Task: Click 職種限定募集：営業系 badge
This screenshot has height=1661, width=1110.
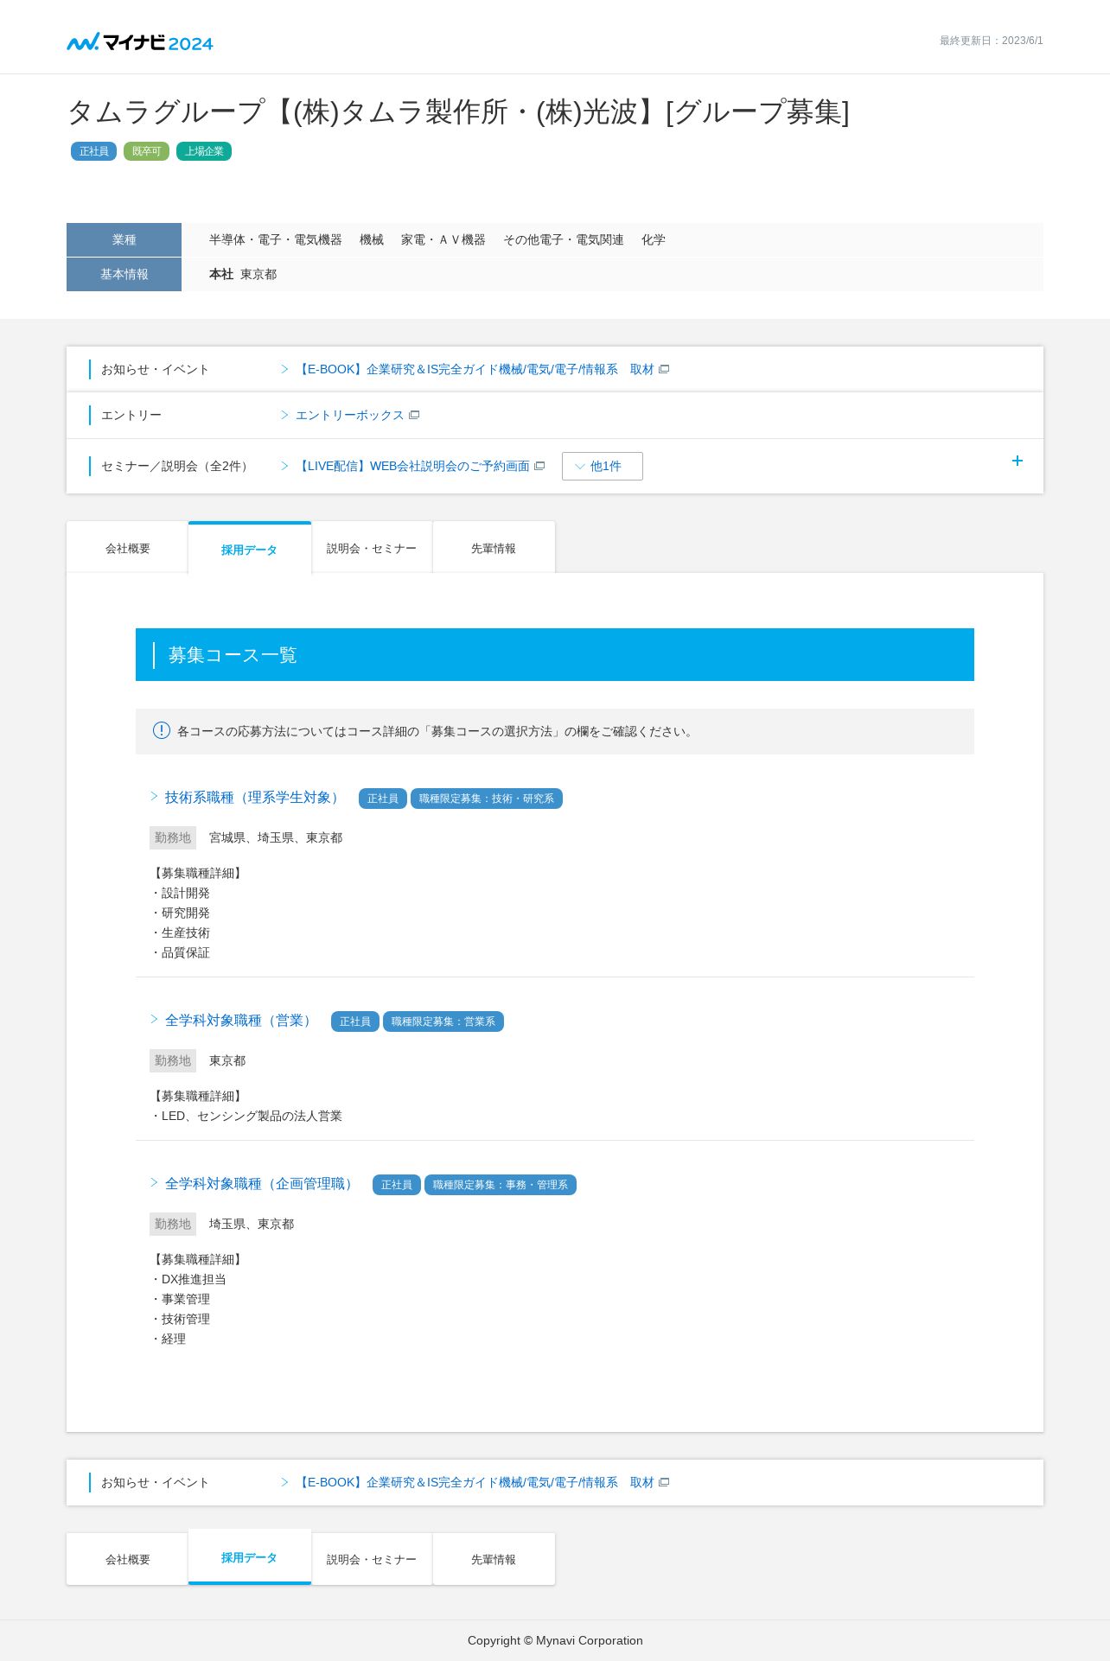Action: point(443,1021)
